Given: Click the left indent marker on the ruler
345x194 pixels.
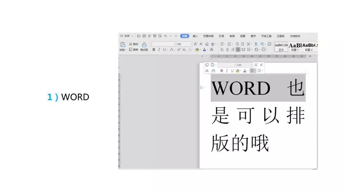Looking at the screenshot, I should point(210,58).
